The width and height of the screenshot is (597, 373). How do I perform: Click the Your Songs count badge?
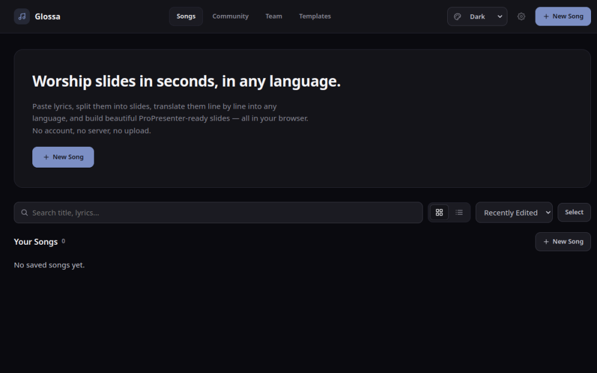pyautogui.click(x=63, y=241)
